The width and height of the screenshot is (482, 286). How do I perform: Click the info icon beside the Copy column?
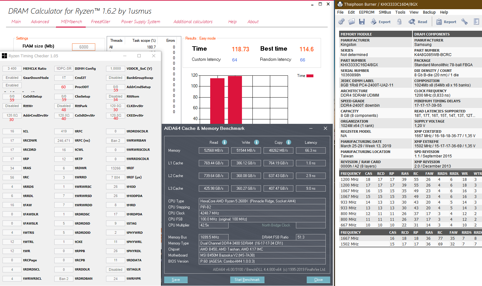(289, 142)
